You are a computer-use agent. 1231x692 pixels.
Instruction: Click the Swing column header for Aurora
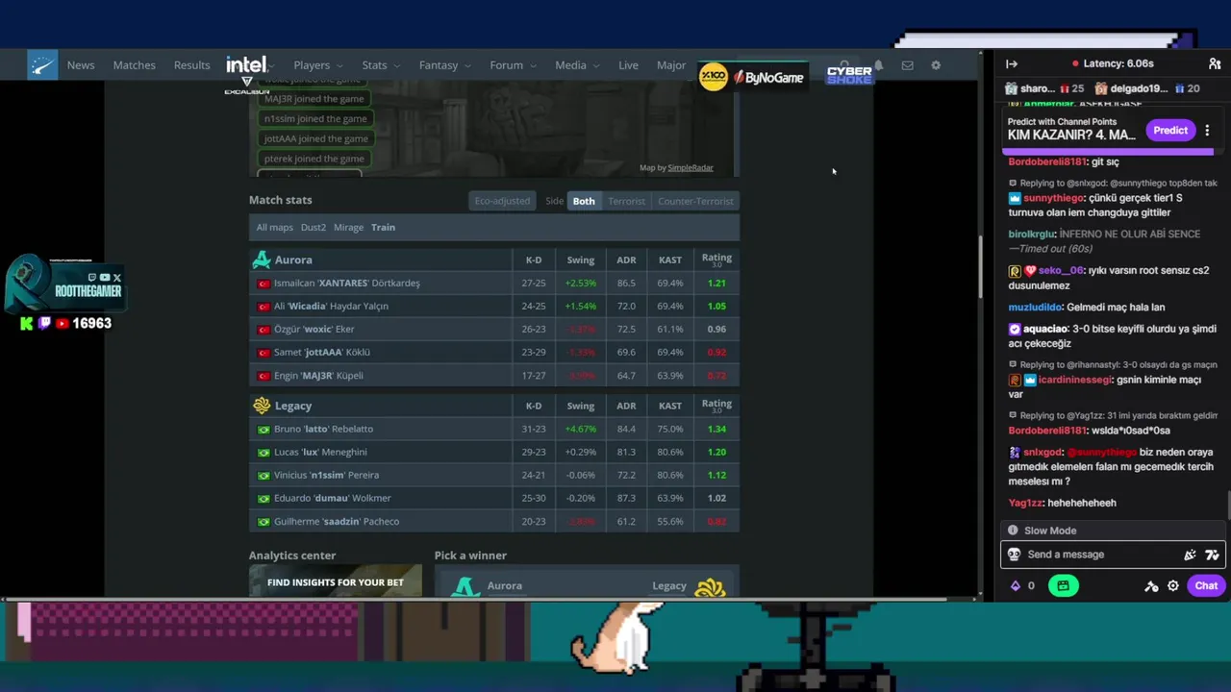click(580, 260)
